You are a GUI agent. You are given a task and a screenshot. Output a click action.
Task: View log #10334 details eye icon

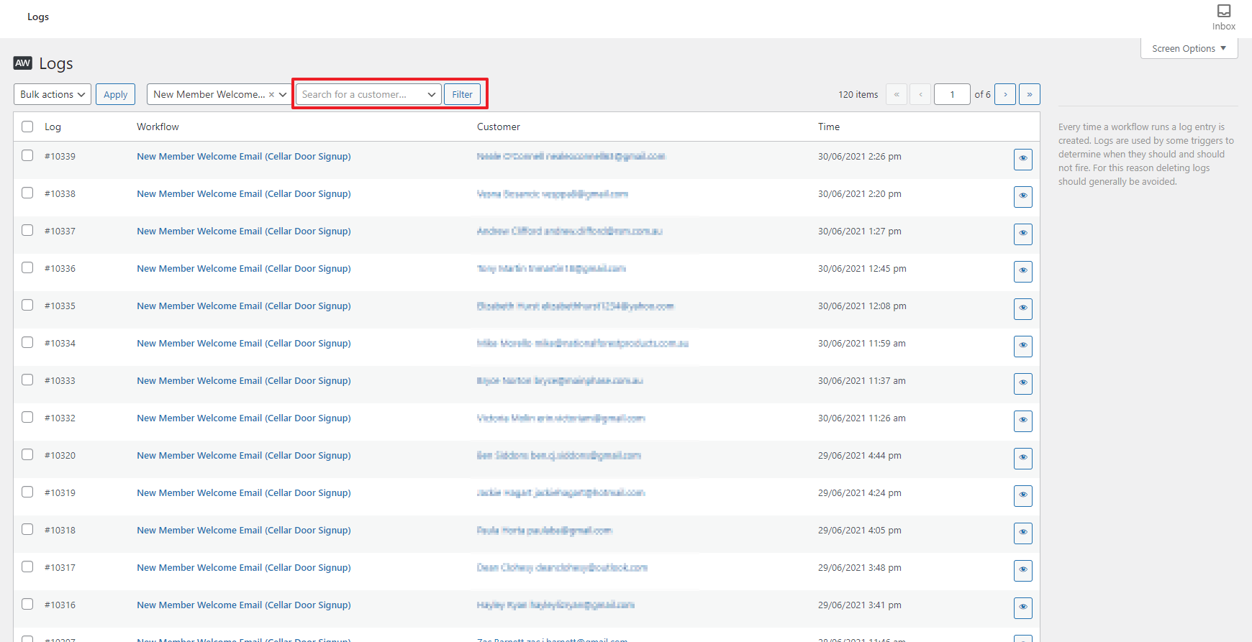pyautogui.click(x=1022, y=346)
